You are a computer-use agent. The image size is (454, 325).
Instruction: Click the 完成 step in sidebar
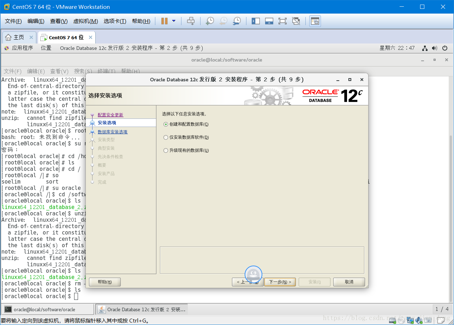102,182
